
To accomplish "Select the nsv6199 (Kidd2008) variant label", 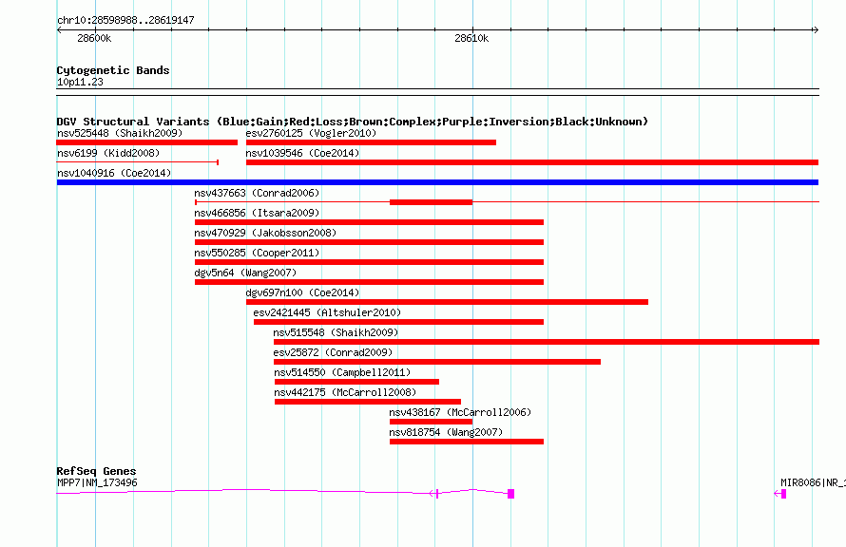I will pos(108,153).
